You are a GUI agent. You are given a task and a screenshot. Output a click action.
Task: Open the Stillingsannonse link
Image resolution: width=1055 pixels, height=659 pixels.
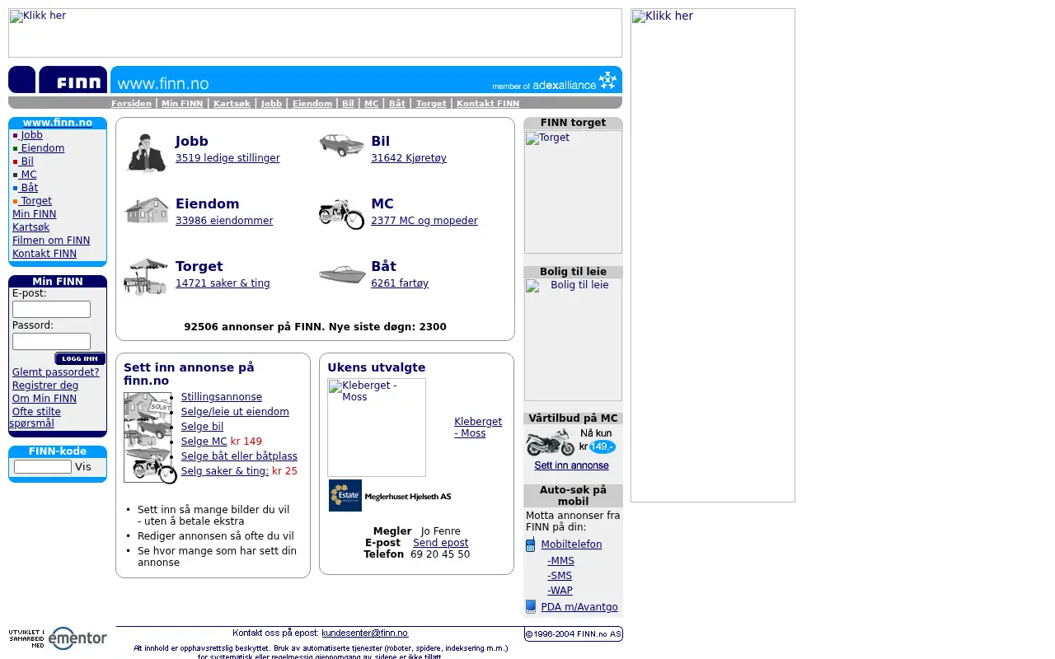(x=222, y=397)
